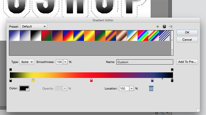Select the left opacity stop above gradient
Image resolution: width=206 pixels, height=115 pixels.
coord(11,70)
